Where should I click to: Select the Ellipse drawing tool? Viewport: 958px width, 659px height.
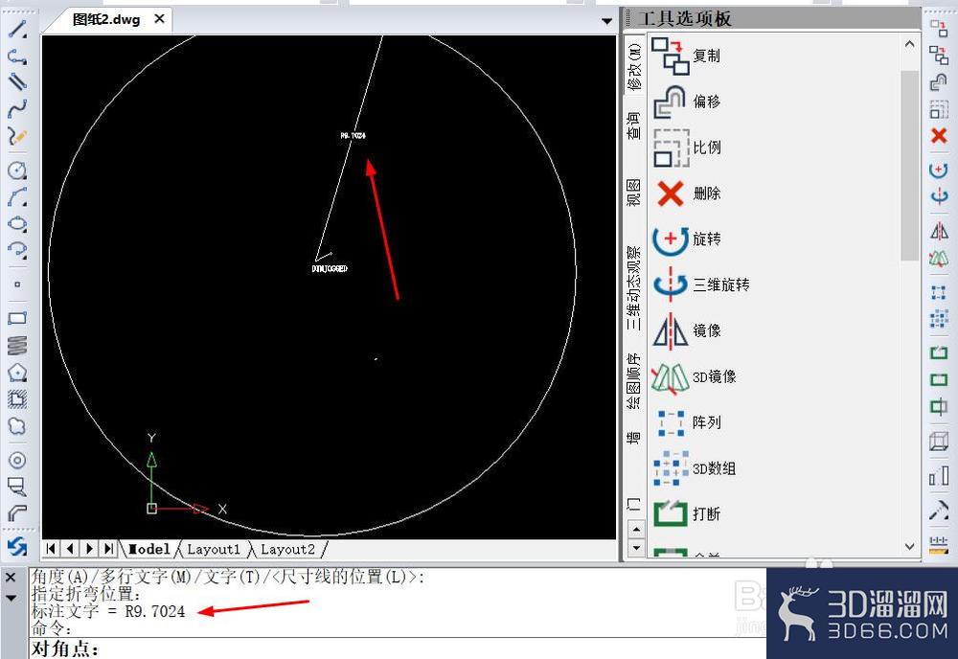pos(17,223)
